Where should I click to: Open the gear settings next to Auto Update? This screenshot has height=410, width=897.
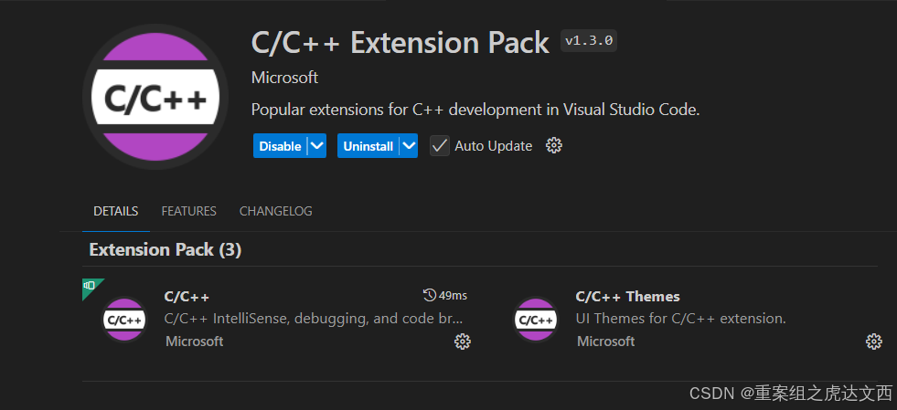(553, 145)
